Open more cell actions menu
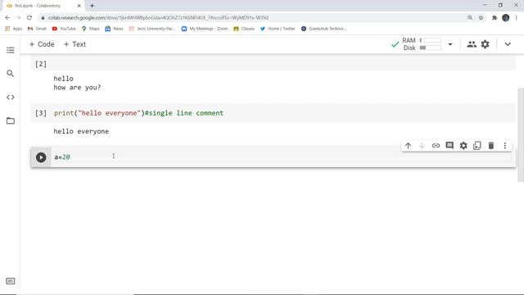Viewport: 524px width, 295px height. coord(505,146)
